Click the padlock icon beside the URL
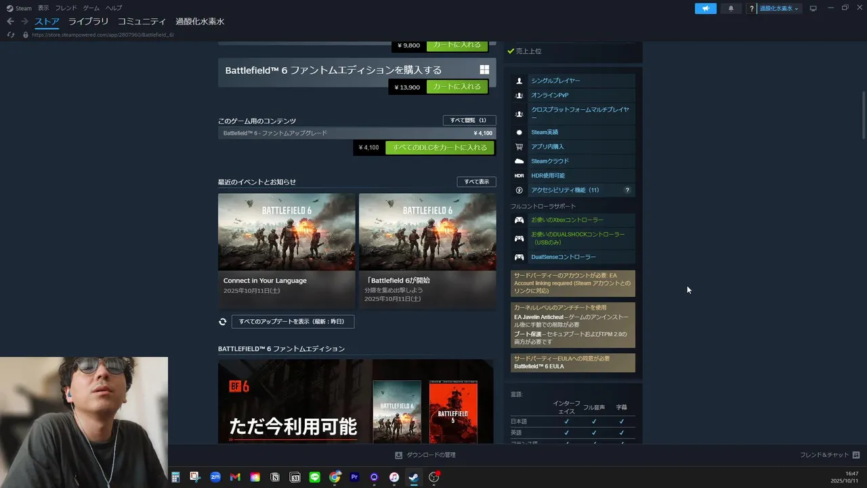 click(x=26, y=35)
